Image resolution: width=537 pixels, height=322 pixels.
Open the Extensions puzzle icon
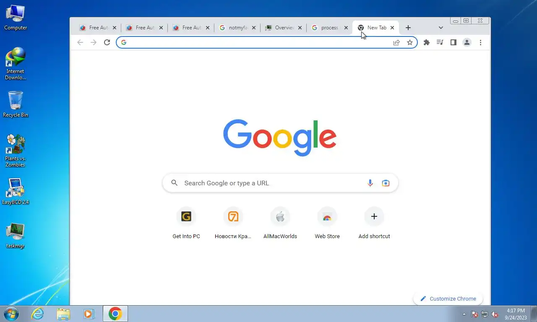point(427,42)
